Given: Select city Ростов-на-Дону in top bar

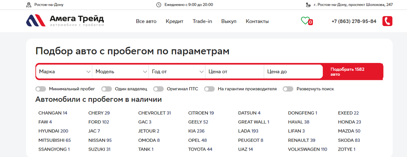Looking at the screenshot, I should 49,5.
